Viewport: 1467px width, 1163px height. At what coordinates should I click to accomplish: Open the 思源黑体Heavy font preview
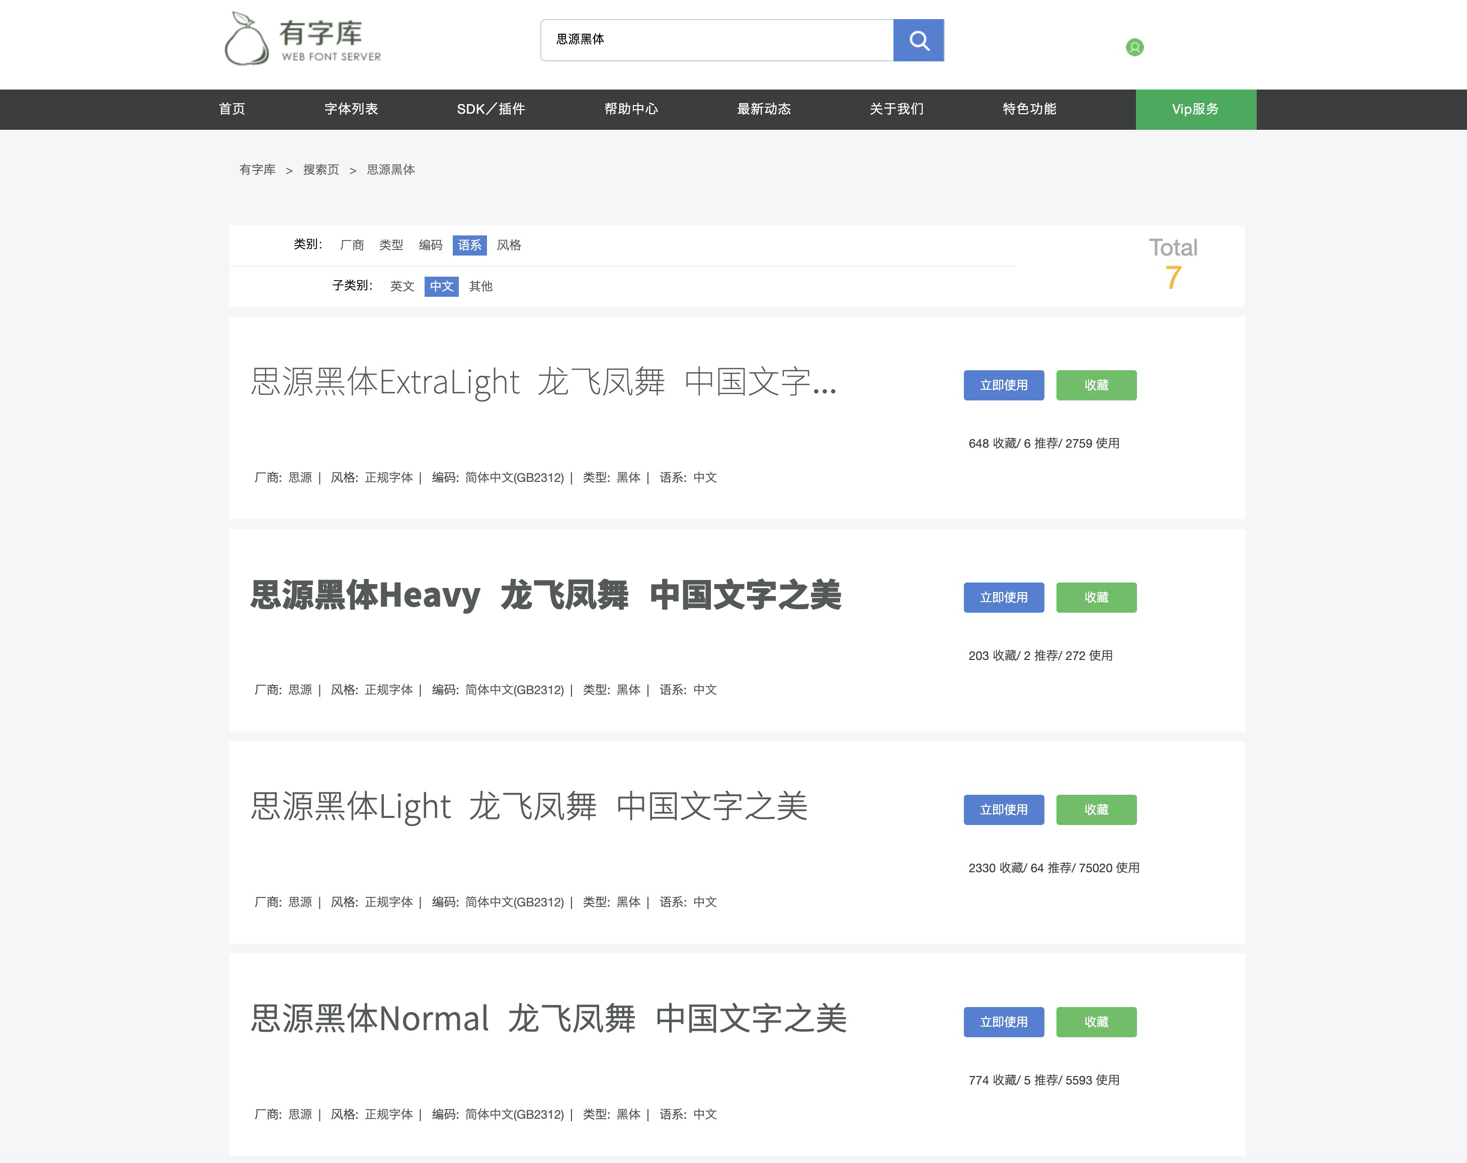coord(546,595)
